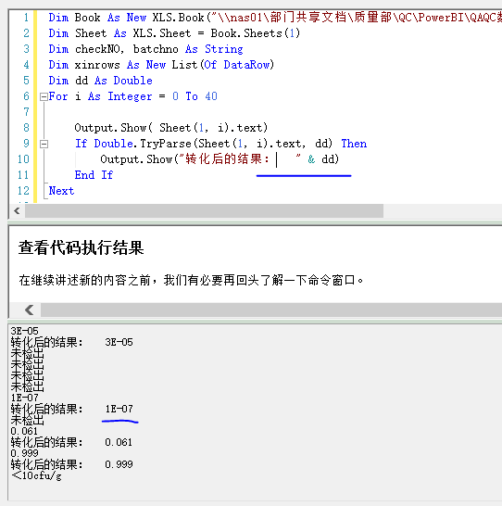Click the value '40' in the For line

(x=211, y=96)
